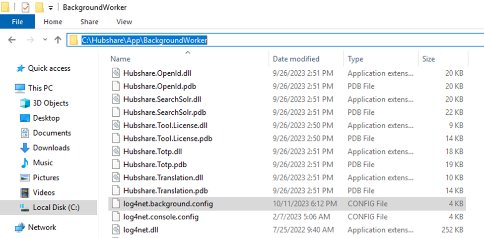Click the Back navigation arrow

(x=12, y=40)
